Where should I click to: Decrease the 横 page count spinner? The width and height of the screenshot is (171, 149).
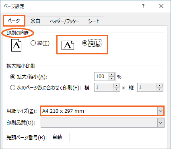pos(116,89)
